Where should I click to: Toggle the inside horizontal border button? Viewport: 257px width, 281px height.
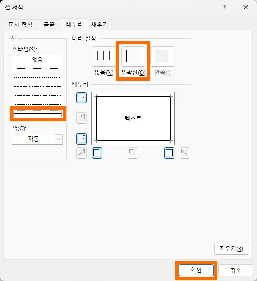click(x=82, y=118)
